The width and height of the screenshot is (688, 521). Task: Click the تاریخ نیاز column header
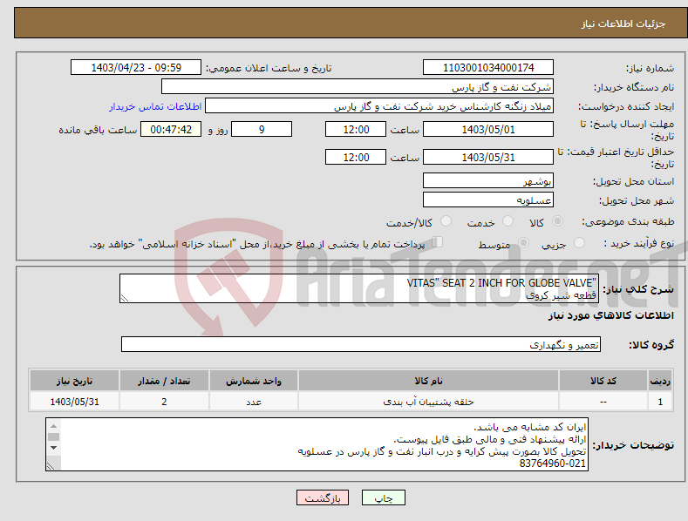[75, 381]
